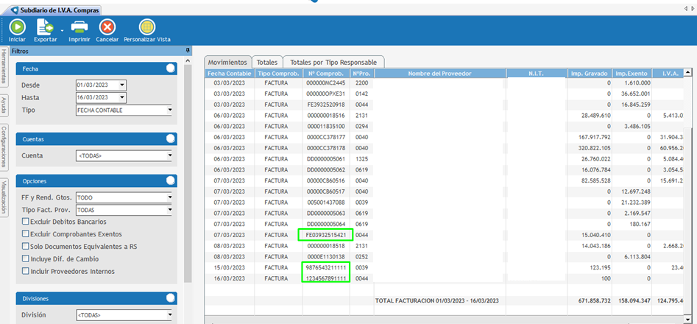Open the División <TODAS> dropdown
The width and height of the screenshot is (697, 324).
(169, 315)
